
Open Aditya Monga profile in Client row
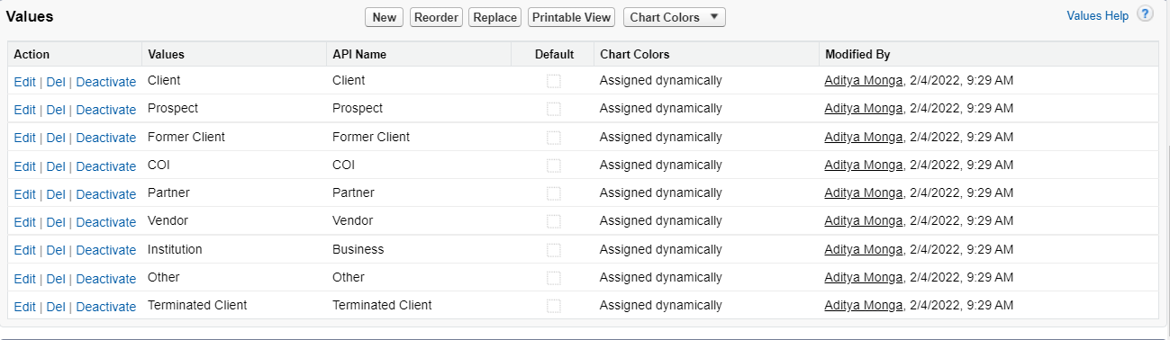864,80
